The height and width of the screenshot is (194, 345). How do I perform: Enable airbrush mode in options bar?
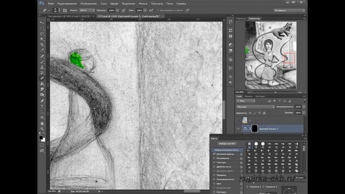(x=151, y=10)
